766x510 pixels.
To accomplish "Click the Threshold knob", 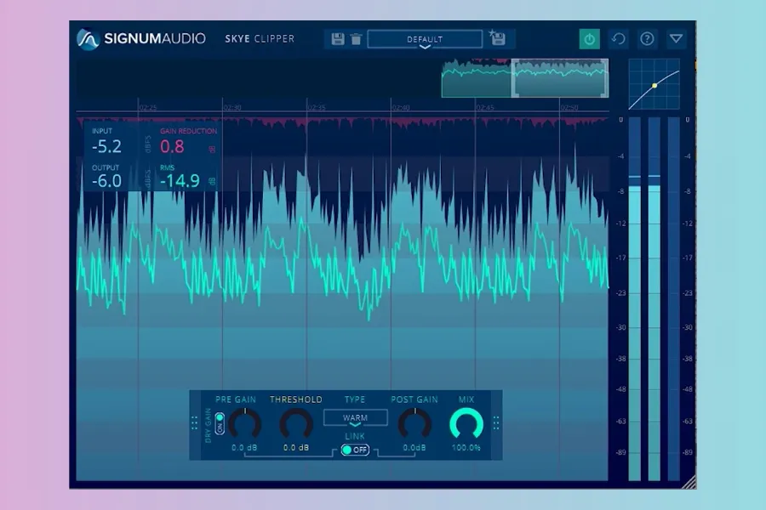I will [296, 423].
